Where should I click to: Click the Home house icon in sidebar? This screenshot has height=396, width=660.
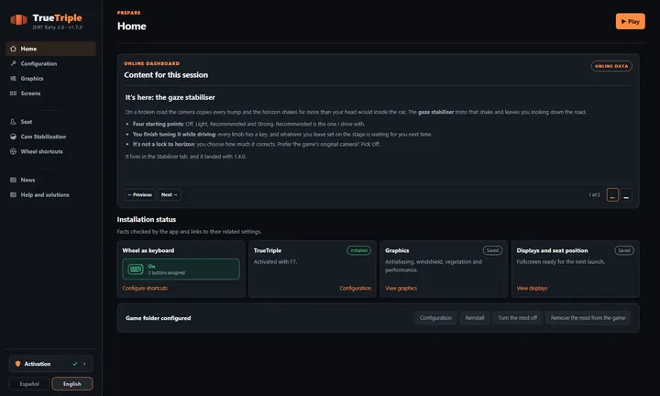tap(13, 49)
